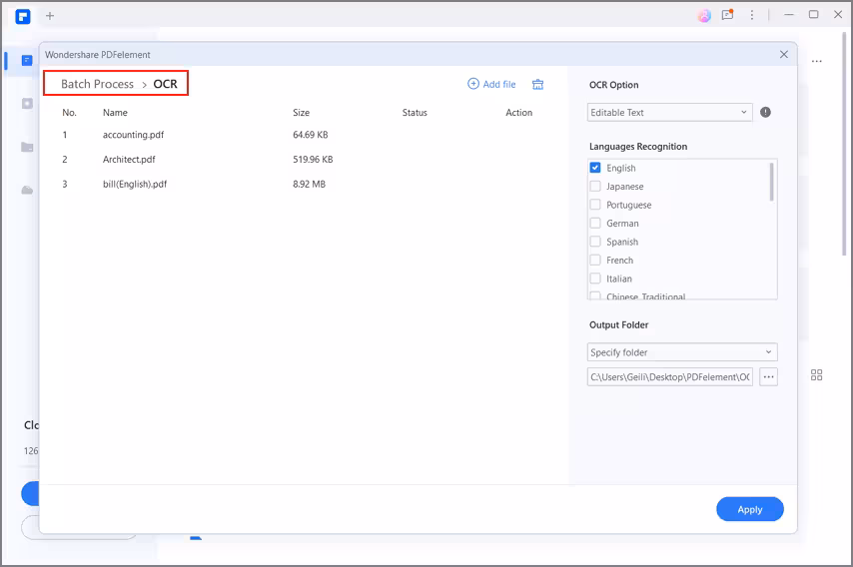
Task: Open the user avatar profile
Action: click(704, 16)
